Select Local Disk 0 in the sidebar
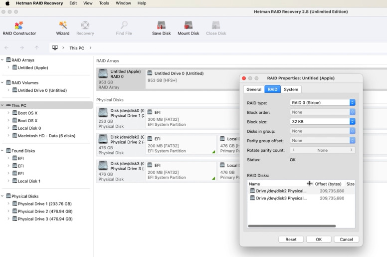387x257 pixels. (x=29, y=128)
